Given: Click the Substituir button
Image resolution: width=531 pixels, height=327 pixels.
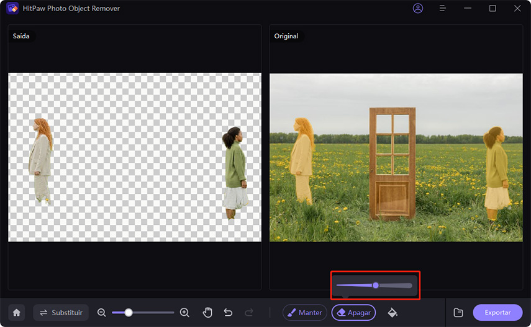Looking at the screenshot, I should pyautogui.click(x=61, y=313).
